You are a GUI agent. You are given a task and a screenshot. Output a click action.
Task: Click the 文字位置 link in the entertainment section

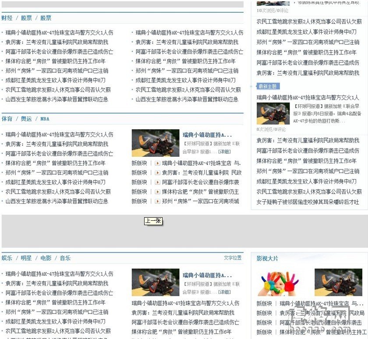click(x=232, y=258)
